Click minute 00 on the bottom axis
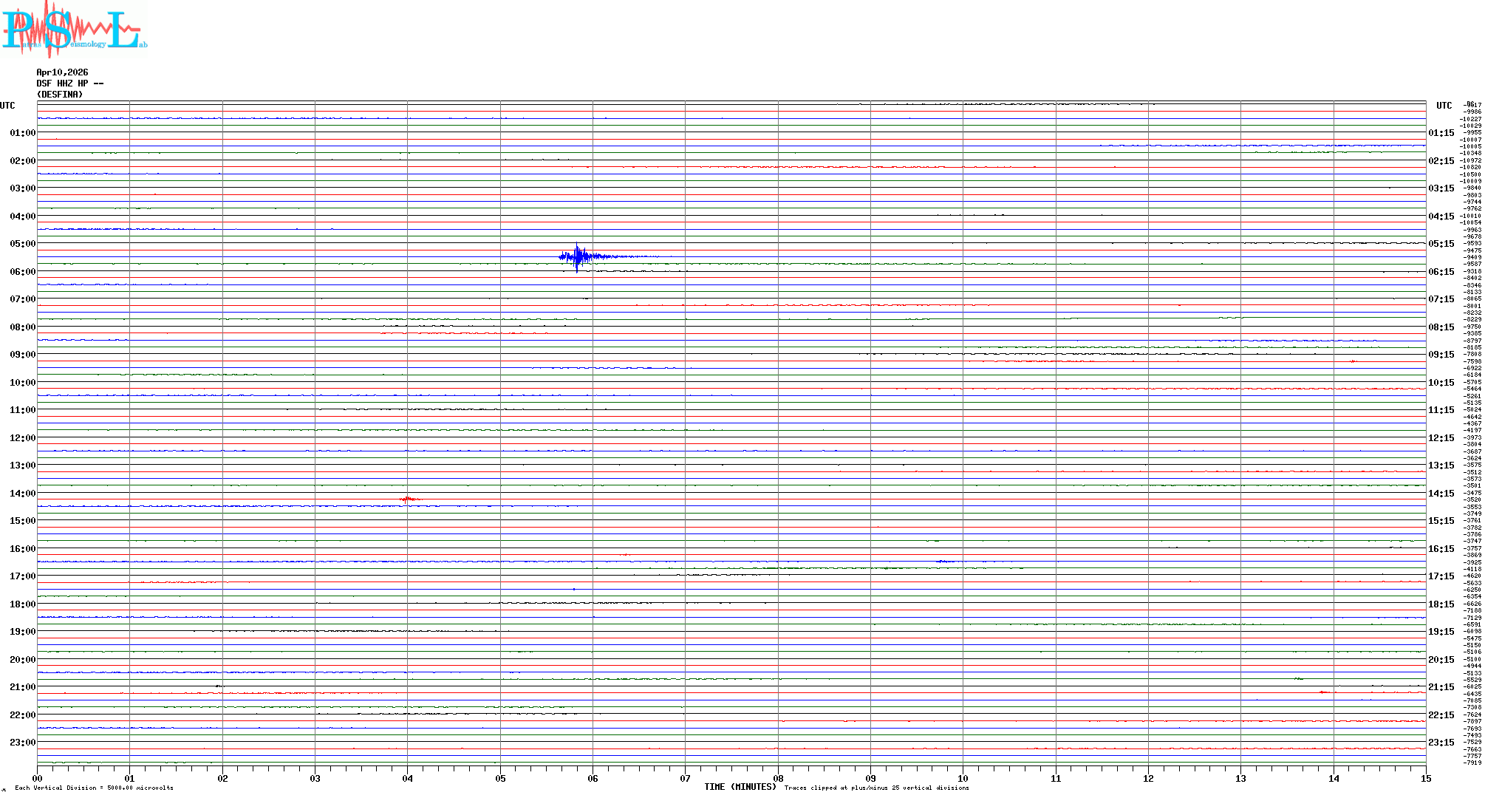The image size is (1485, 798). coord(37,779)
